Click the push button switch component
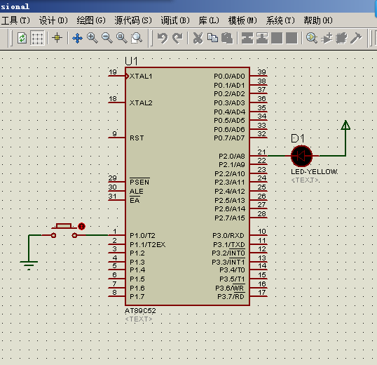377x365 pixels. (64, 231)
